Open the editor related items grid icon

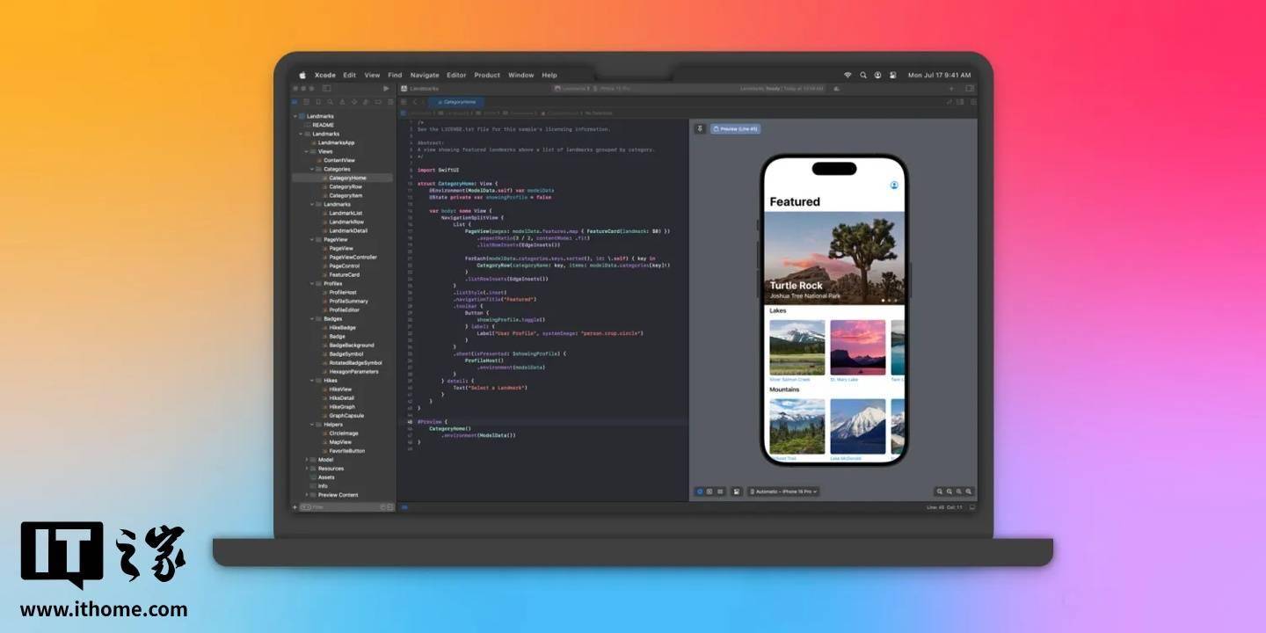404,102
